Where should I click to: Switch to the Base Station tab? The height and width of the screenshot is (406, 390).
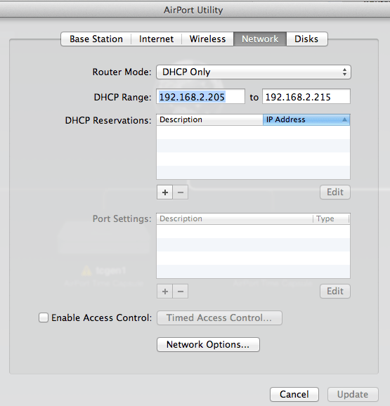(96, 39)
